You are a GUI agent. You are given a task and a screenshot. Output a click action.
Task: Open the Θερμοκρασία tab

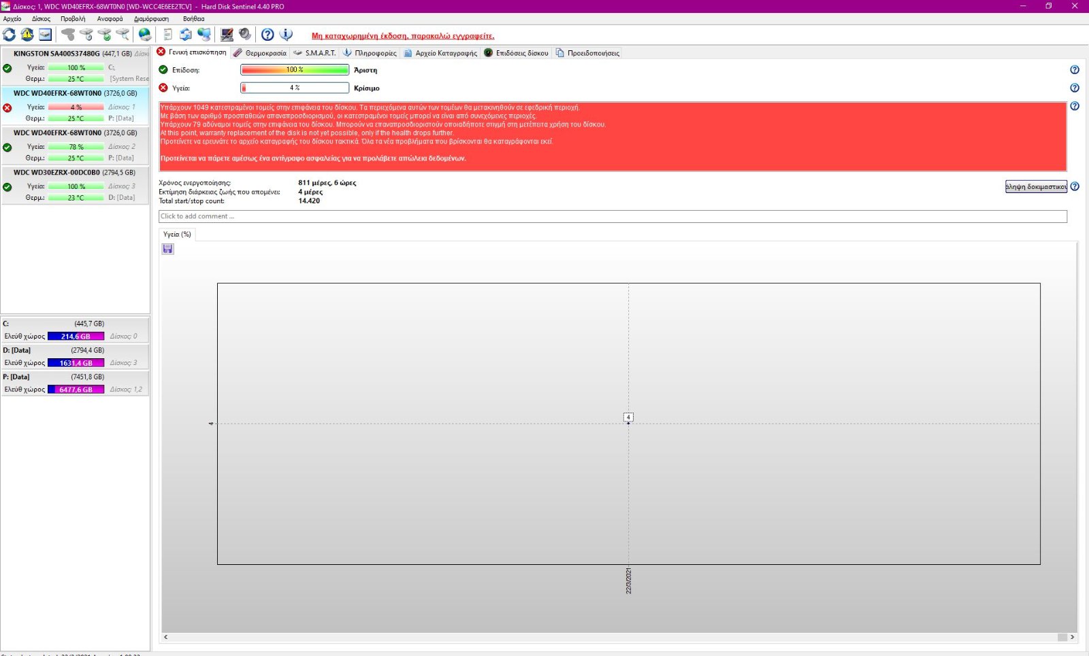click(260, 53)
